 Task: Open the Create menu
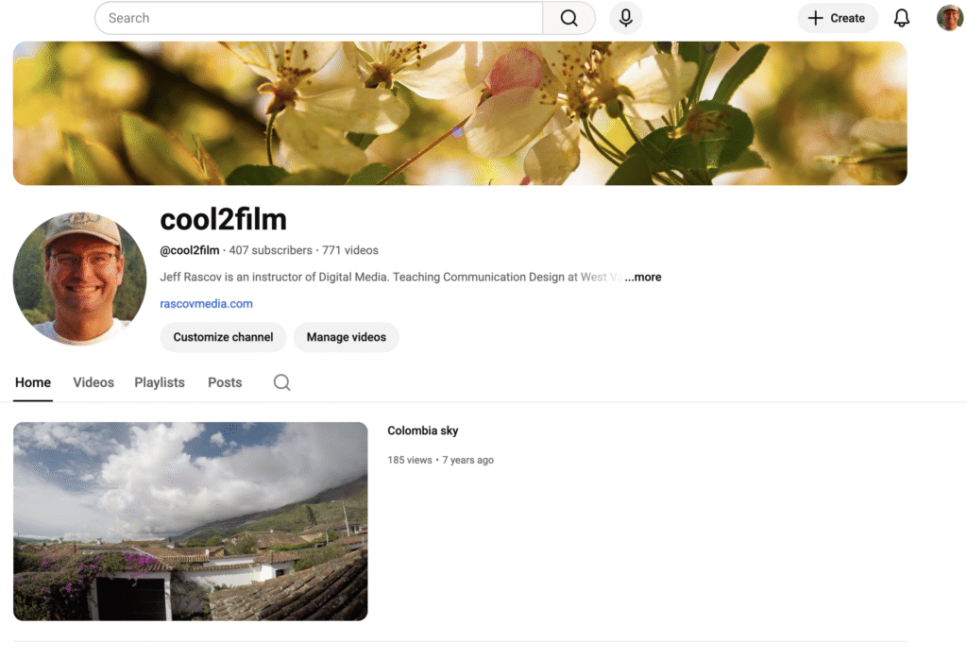[x=837, y=18]
